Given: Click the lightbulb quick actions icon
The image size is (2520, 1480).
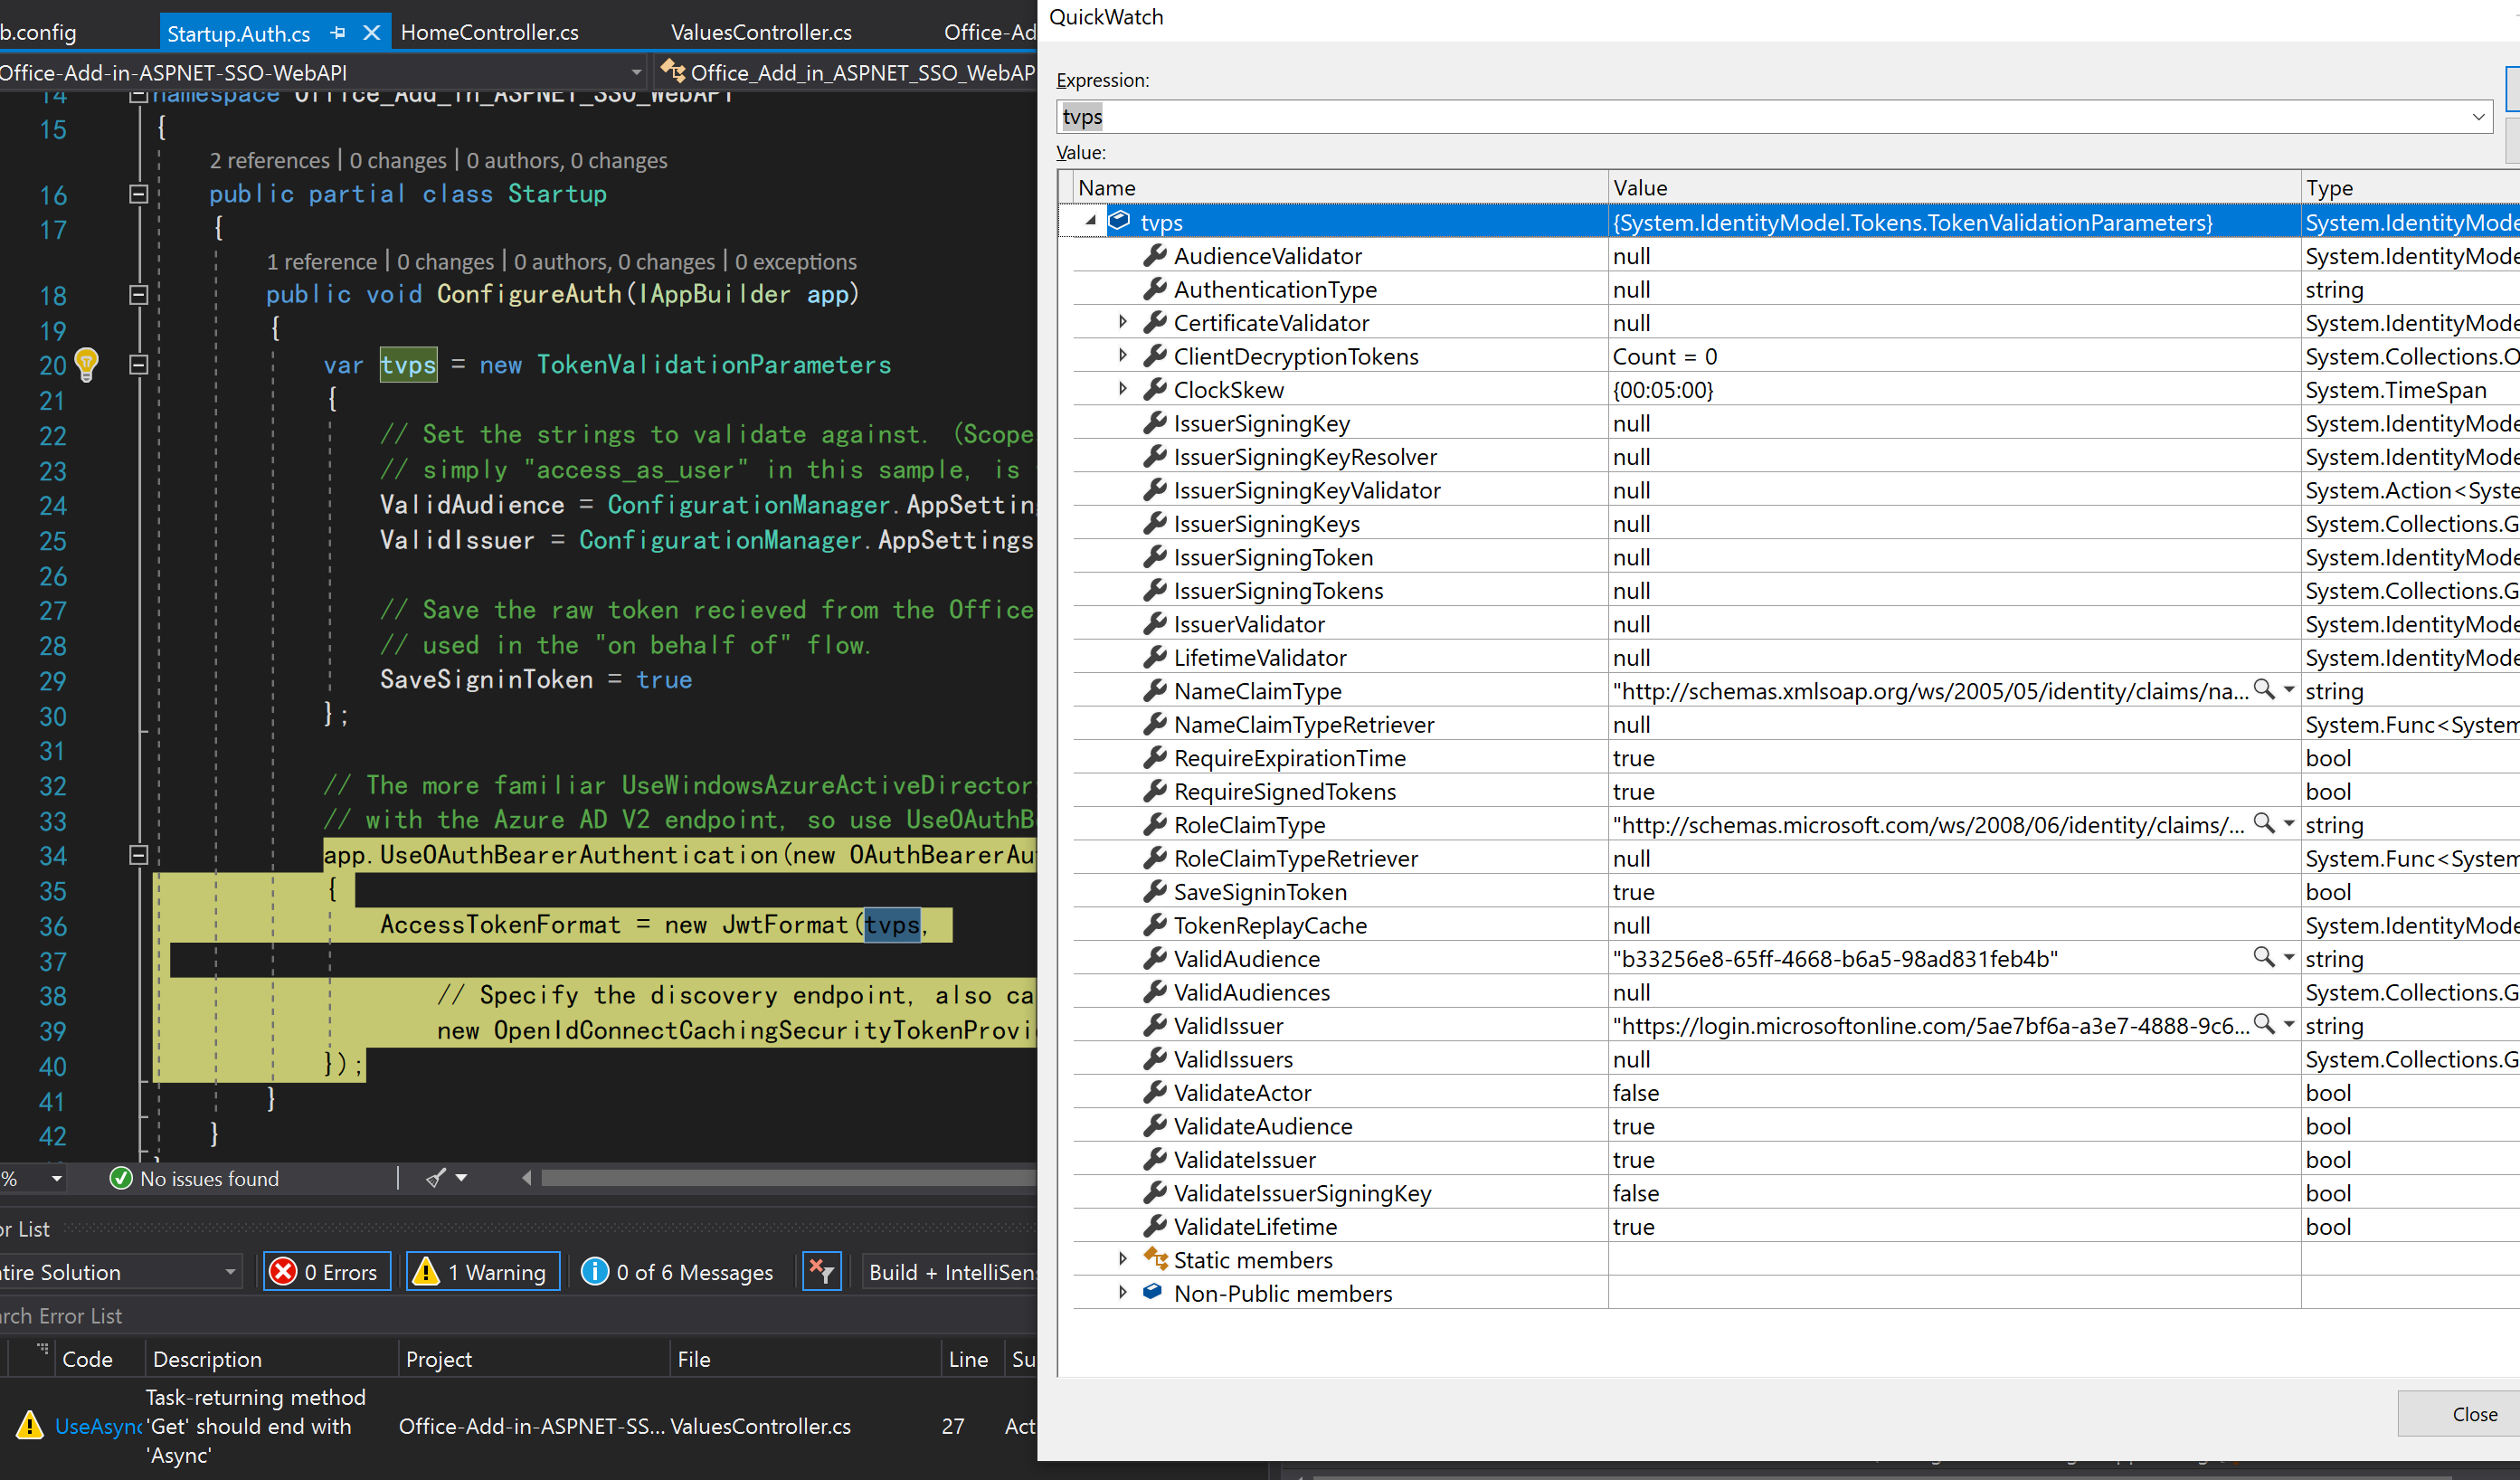Looking at the screenshot, I should click(x=87, y=363).
